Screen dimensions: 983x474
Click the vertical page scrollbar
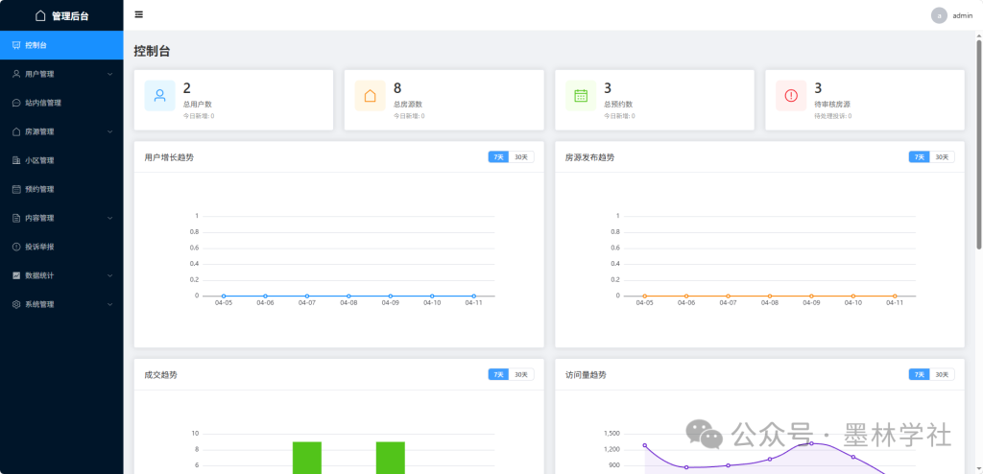pos(978,144)
